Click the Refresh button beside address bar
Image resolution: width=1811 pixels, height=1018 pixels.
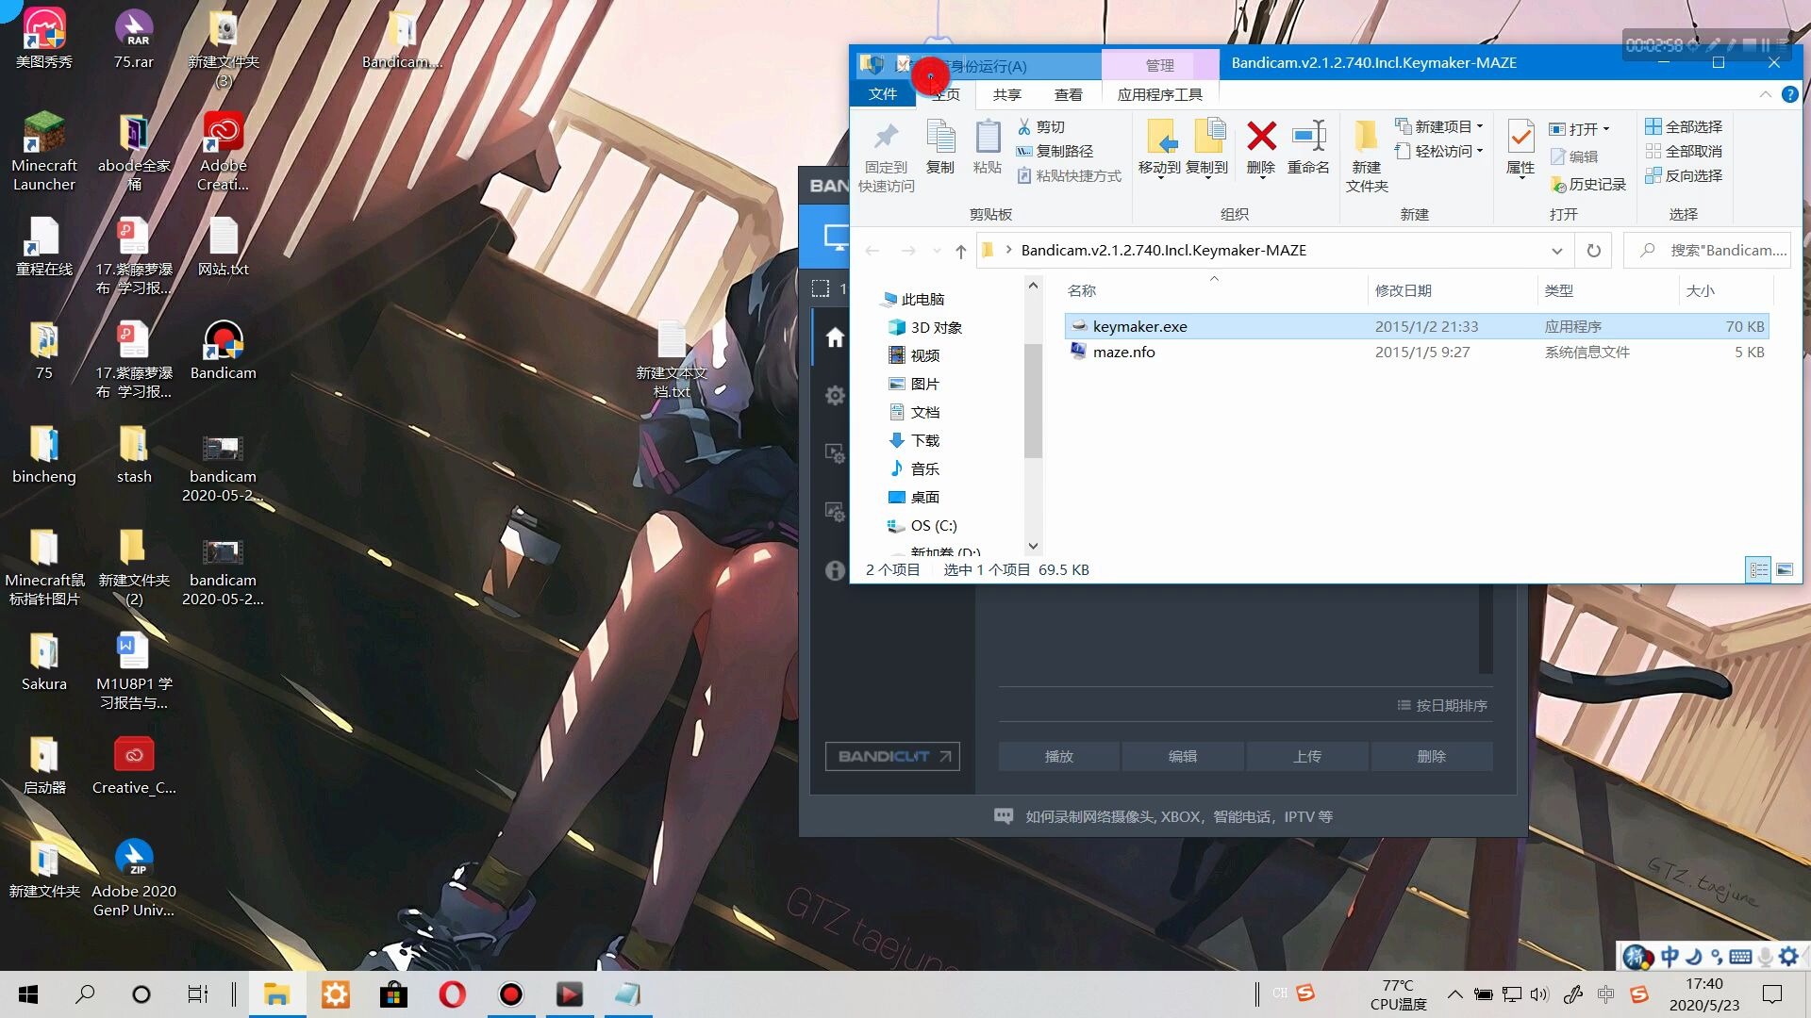(x=1593, y=251)
